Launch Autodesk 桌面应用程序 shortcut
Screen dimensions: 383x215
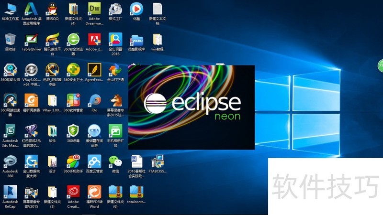pyautogui.click(x=31, y=9)
